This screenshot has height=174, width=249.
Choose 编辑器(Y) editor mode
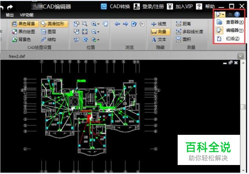[230, 30]
